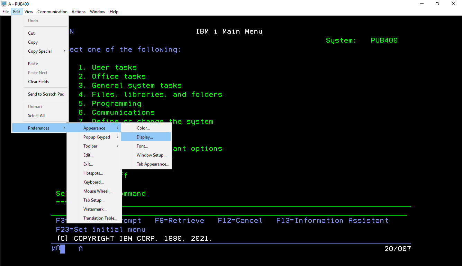This screenshot has width=462, height=266.
Task: Click '6. Communications' menu option
Action: click(117, 113)
